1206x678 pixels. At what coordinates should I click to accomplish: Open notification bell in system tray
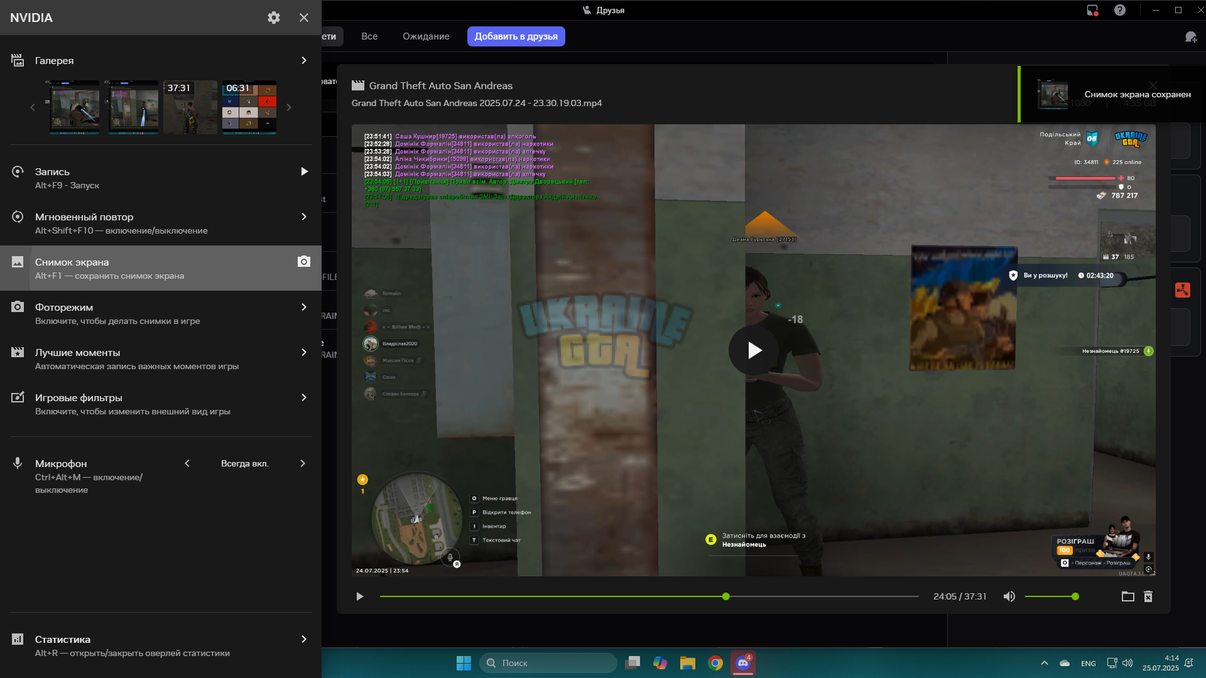(x=1188, y=663)
